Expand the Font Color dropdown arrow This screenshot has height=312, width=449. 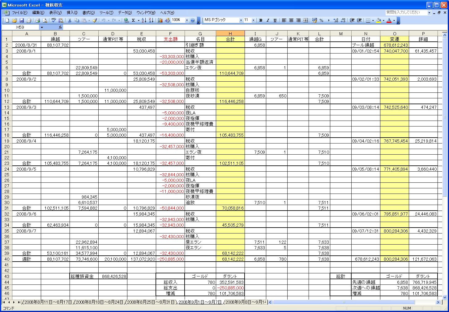point(394,20)
